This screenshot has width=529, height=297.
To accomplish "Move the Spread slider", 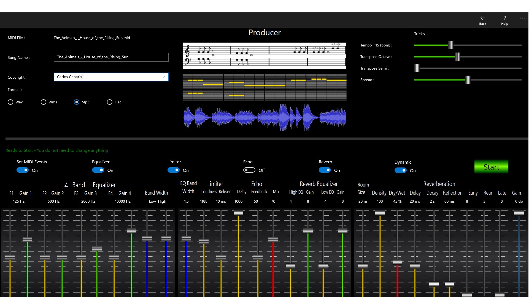I will click(468, 80).
